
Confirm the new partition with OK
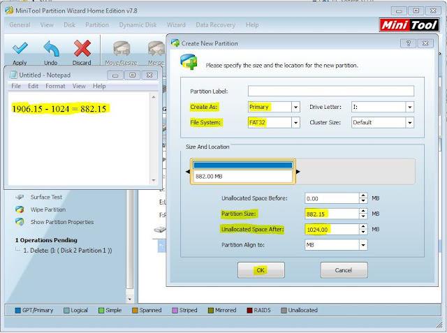coord(261,270)
